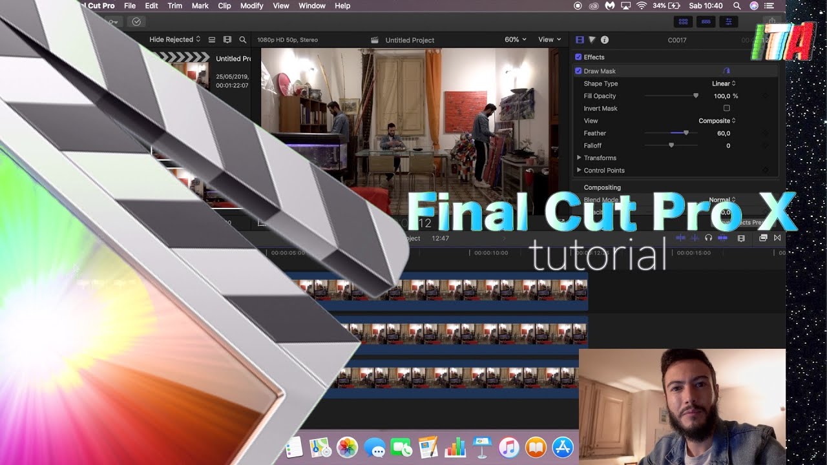This screenshot has width=827, height=465.
Task: Open the effects browser icon
Action: pyautogui.click(x=763, y=238)
